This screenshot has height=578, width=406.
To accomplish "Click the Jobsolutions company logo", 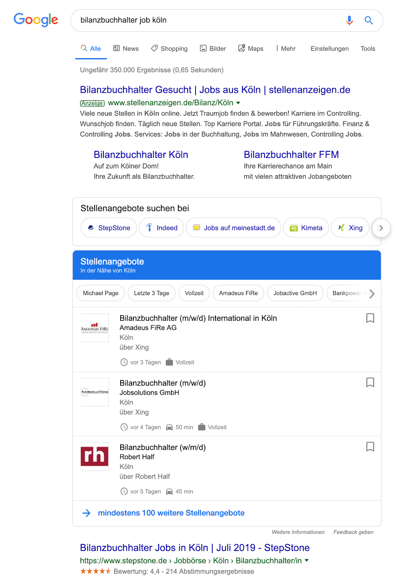I will pyautogui.click(x=95, y=392).
